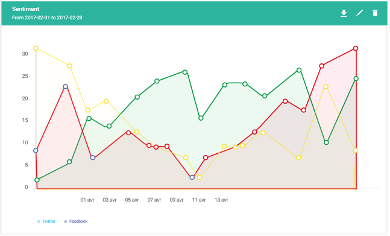Select the lowest yellow point near 11 avr
The height and width of the screenshot is (236, 390).
(x=199, y=177)
